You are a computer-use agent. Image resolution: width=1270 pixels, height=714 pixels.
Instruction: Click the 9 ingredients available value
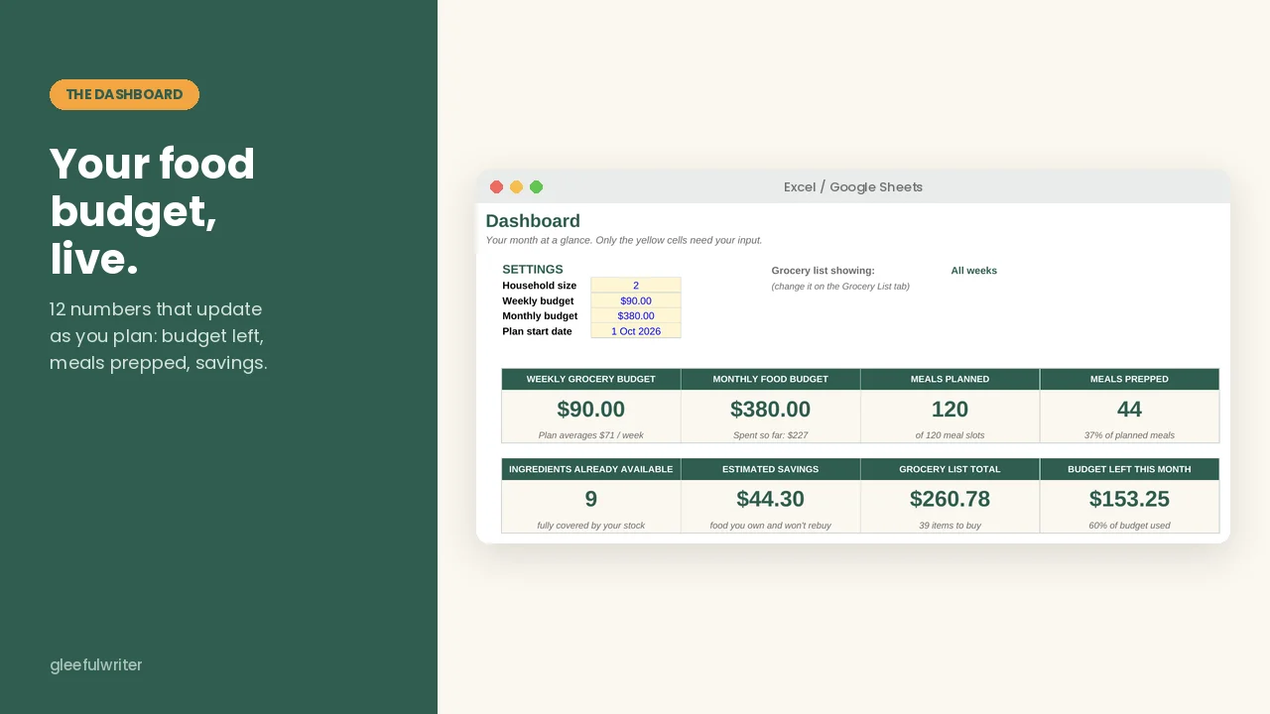click(x=591, y=499)
